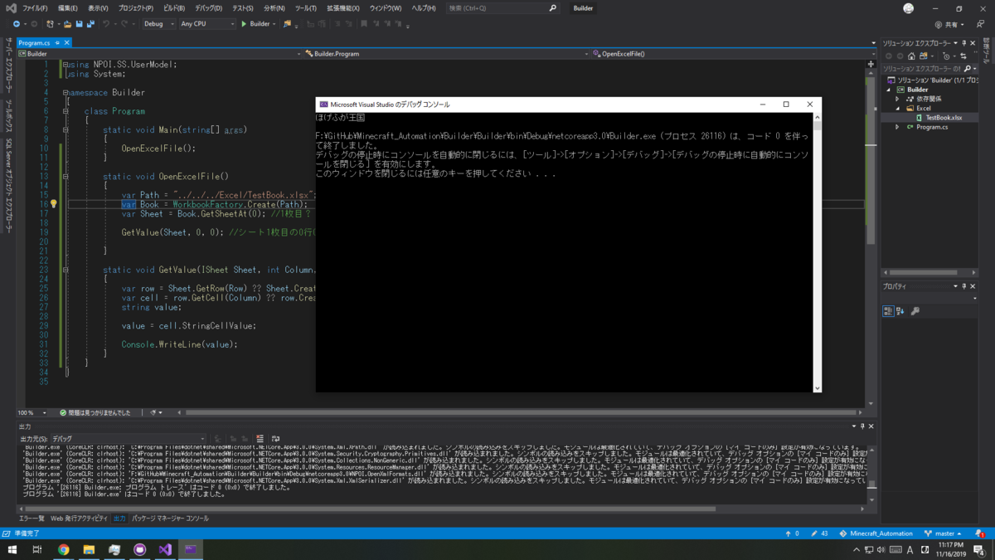Click the 問題は見つかりませんでした status
Viewport: 995px width, 560px height.
click(x=95, y=412)
